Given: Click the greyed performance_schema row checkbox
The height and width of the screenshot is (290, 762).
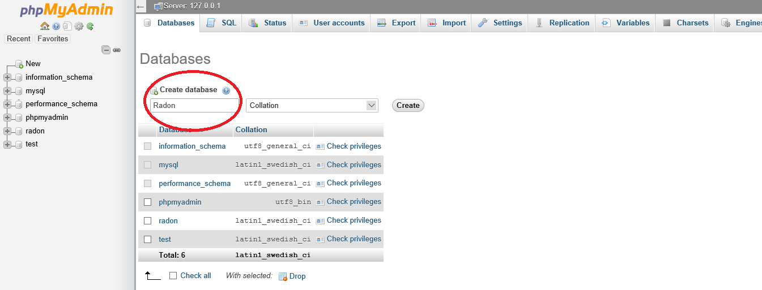Looking at the screenshot, I should [148, 183].
